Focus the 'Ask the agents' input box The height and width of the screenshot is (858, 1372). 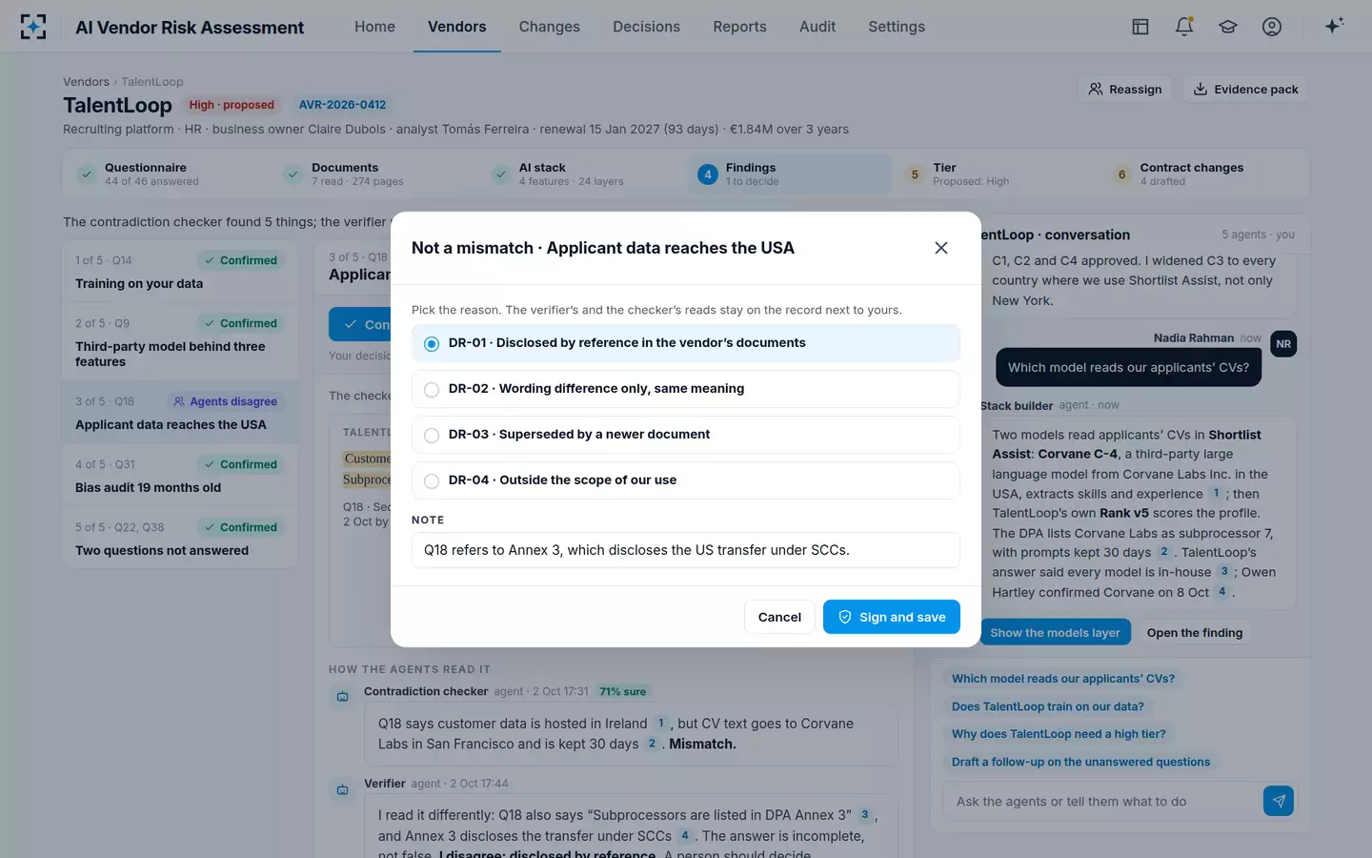(1102, 802)
